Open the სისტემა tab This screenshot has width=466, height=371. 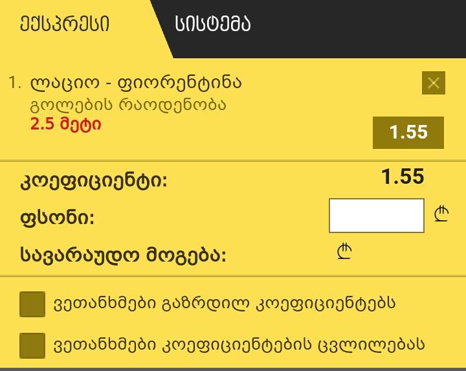coord(212,24)
